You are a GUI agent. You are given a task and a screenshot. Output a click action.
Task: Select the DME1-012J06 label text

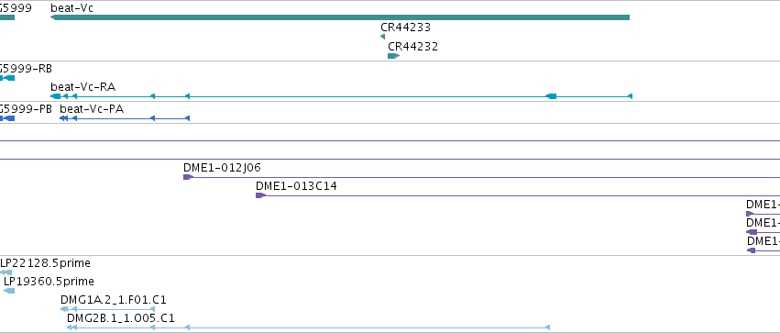pyautogui.click(x=222, y=168)
